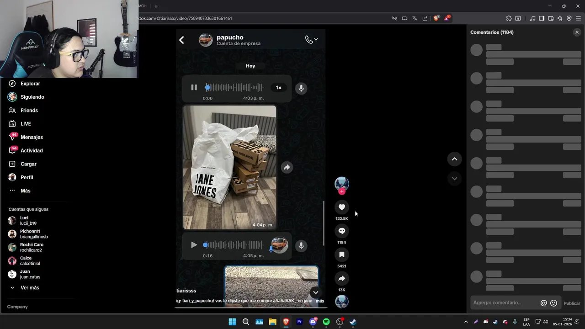Go to the next video arrow
The image size is (585, 329).
point(454,179)
